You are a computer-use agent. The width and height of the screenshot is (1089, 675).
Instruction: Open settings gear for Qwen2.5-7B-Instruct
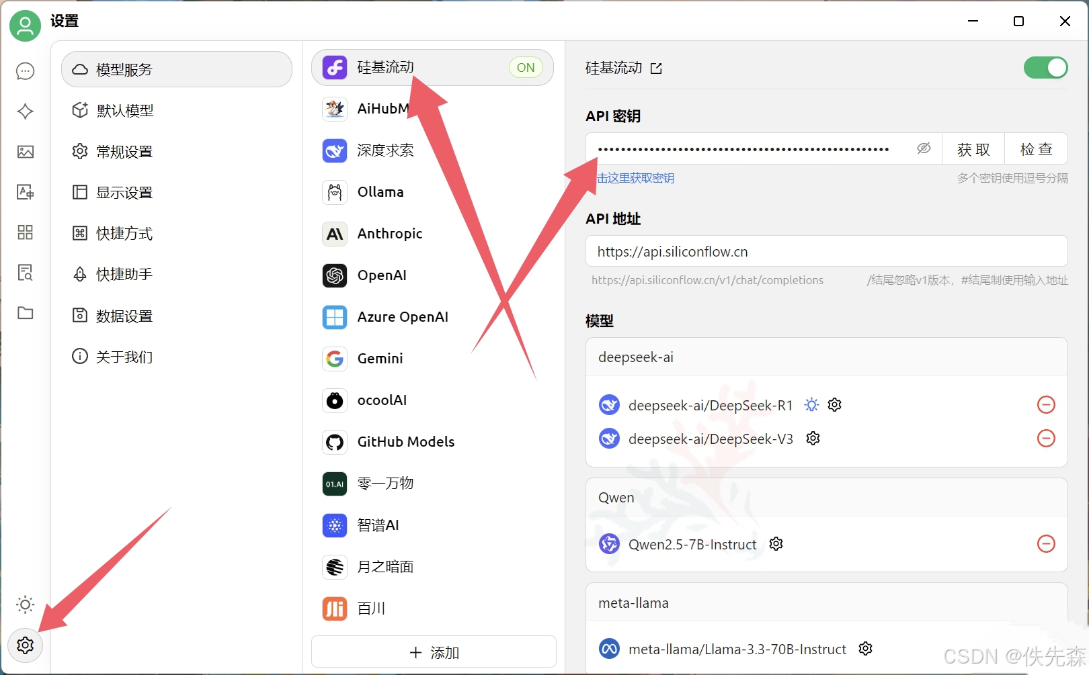776,544
